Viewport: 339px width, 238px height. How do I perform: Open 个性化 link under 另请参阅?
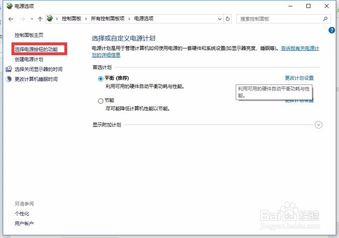click(x=22, y=214)
